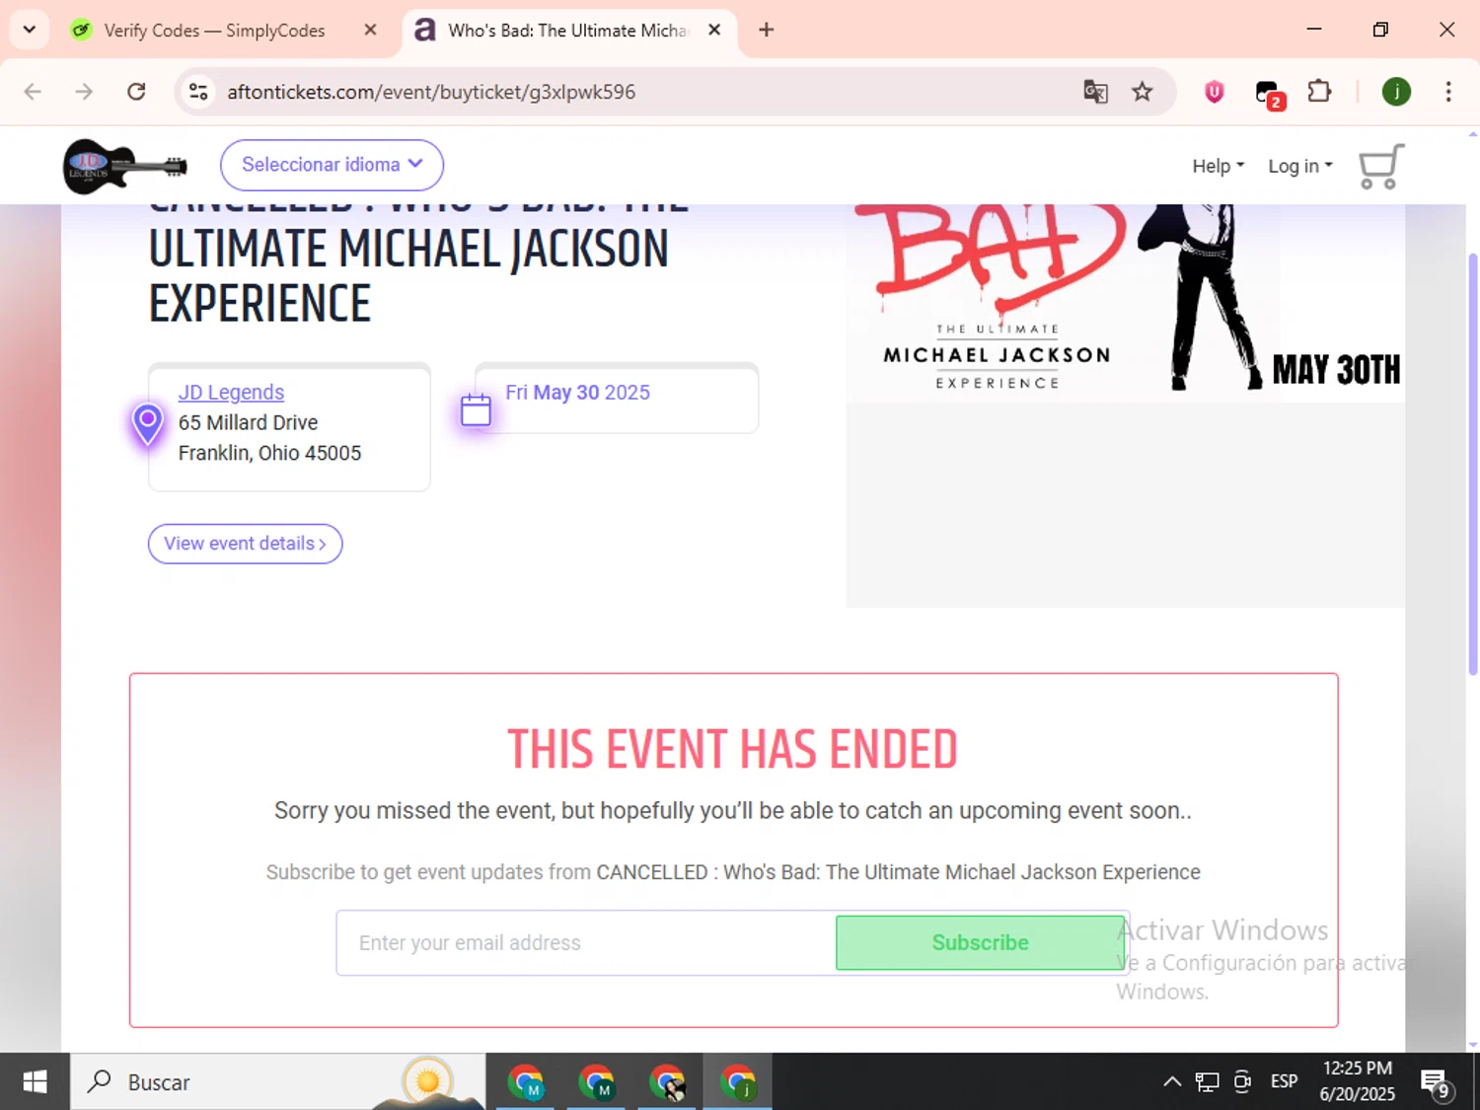Click the green Subscribe button
Screen dimensions: 1480x1110
980,942
